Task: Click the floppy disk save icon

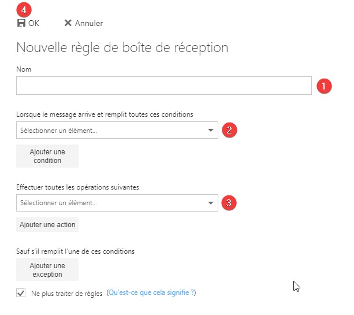Action: [21, 23]
